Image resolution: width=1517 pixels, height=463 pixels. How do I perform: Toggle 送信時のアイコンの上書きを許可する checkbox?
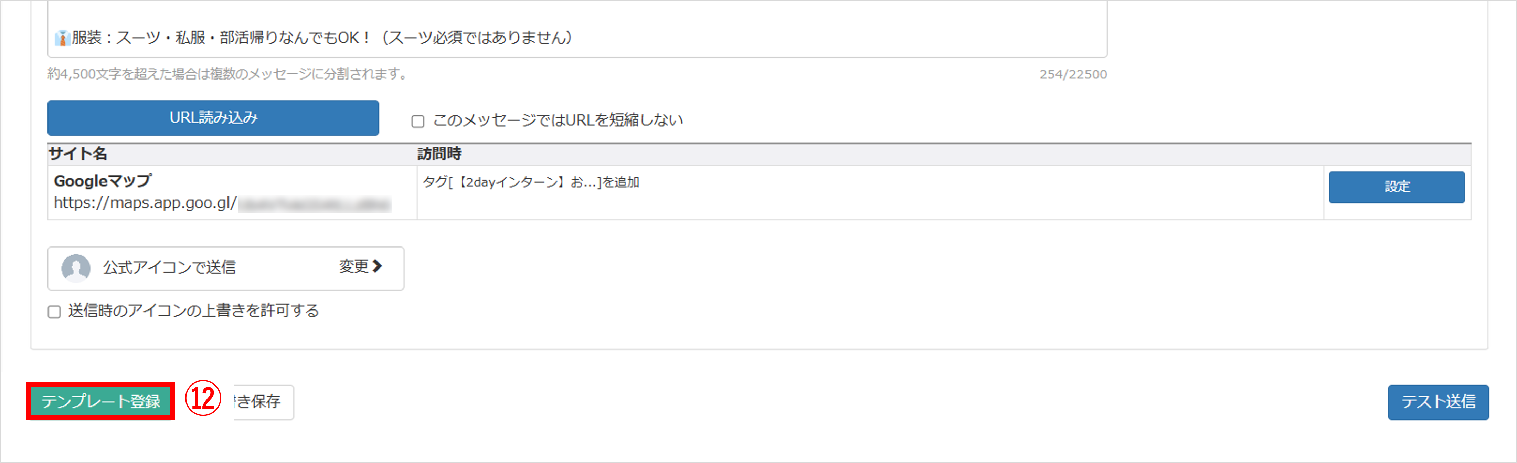pyautogui.click(x=54, y=312)
